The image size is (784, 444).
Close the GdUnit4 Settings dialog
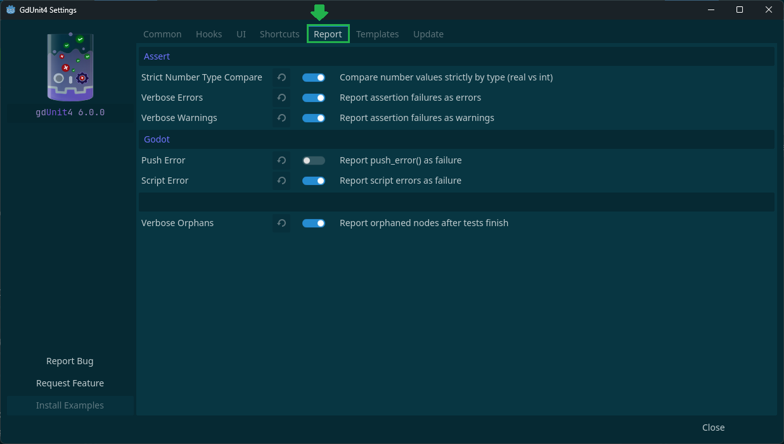click(x=713, y=427)
